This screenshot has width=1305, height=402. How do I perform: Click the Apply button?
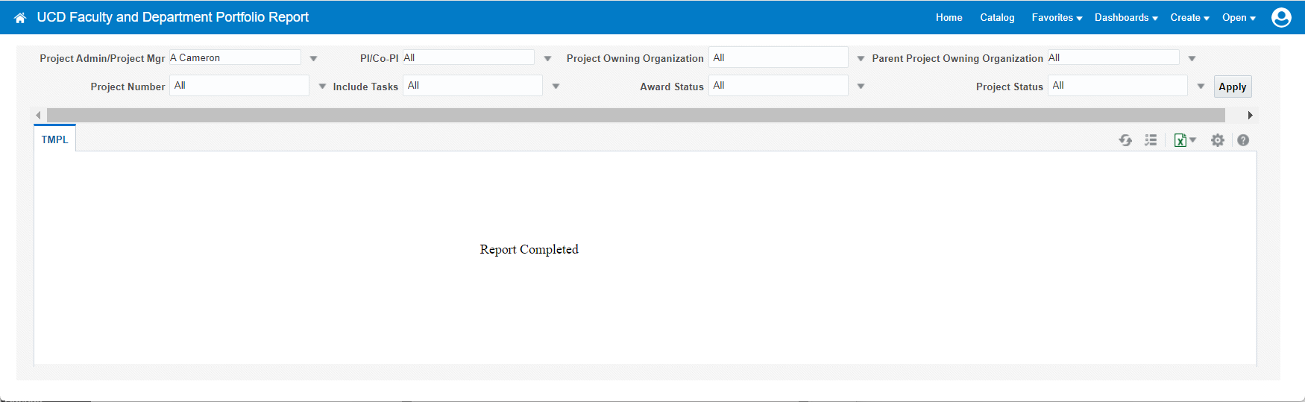point(1232,87)
